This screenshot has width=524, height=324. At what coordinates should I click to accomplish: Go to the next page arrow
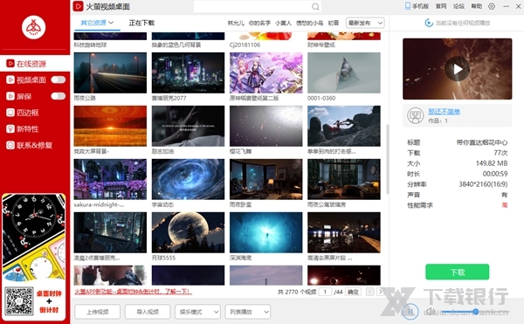(x=380, y=292)
